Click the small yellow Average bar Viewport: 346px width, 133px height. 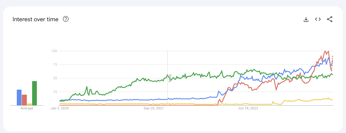coord(29,104)
